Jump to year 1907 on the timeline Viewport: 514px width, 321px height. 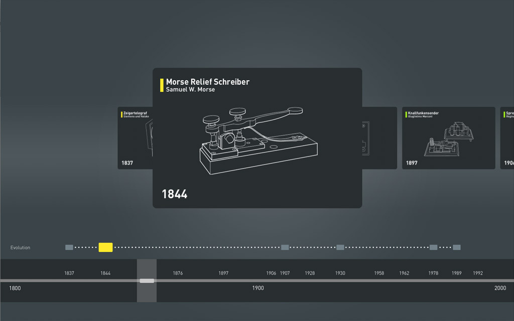[x=285, y=273]
